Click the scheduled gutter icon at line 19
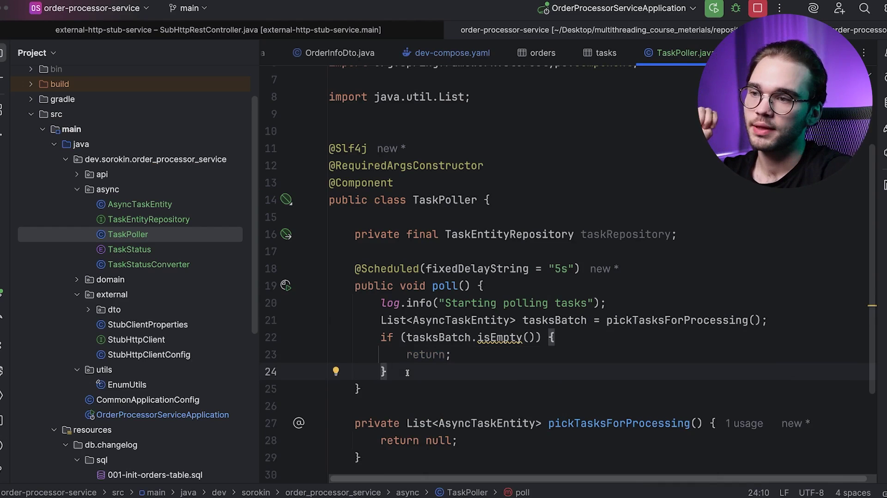This screenshot has height=498, width=887. [x=286, y=286]
